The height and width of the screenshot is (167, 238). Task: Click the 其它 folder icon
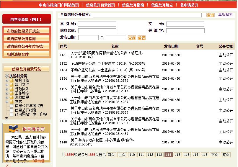click(12, 101)
